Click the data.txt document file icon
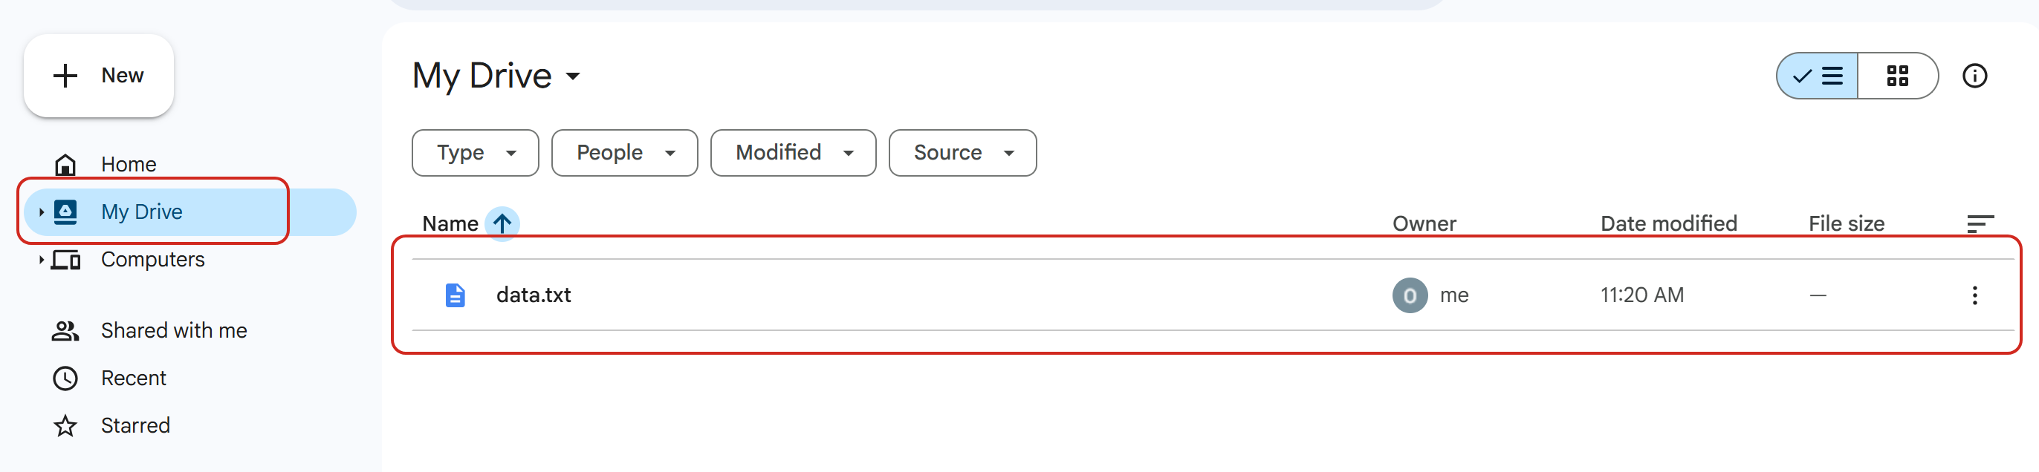The image size is (2039, 472). click(455, 295)
